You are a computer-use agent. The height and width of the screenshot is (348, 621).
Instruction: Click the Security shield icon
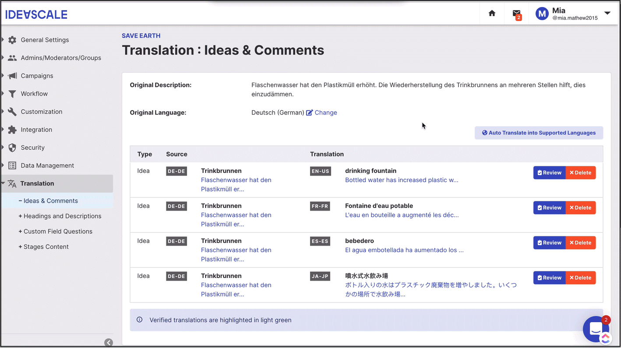click(12, 148)
